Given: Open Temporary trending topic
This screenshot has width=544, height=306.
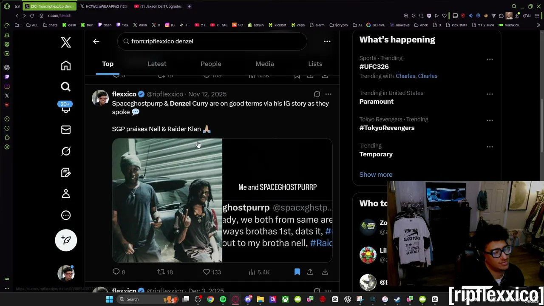Looking at the screenshot, I should [x=376, y=154].
